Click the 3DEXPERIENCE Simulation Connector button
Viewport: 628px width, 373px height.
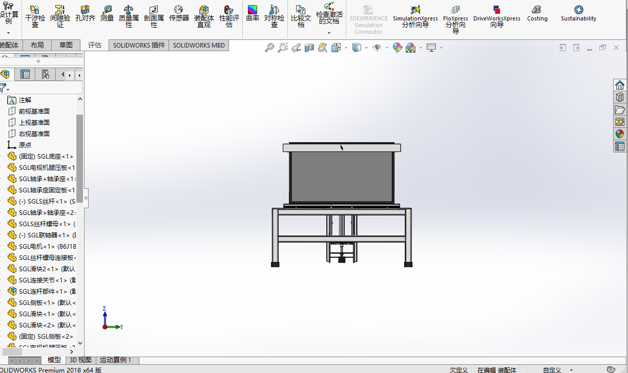(368, 19)
